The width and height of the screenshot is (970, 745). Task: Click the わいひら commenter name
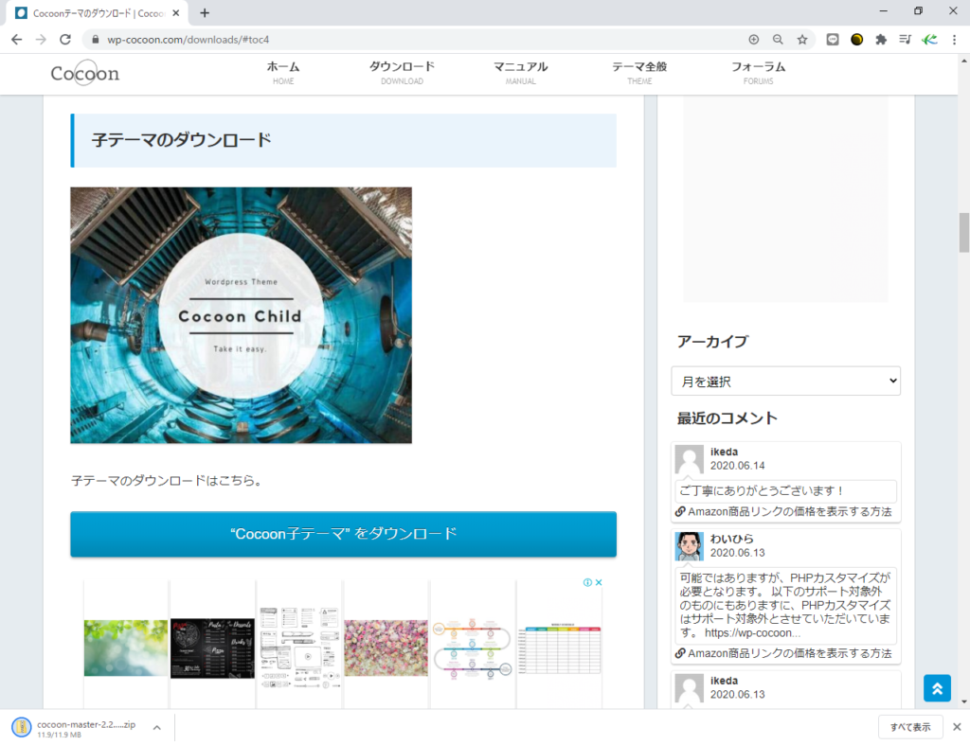tap(732, 539)
